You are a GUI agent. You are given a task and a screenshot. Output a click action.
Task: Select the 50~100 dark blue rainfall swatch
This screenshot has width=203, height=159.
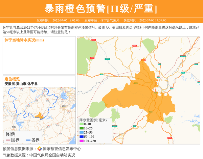pos(81,136)
